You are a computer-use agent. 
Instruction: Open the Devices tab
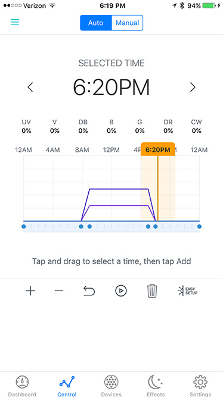[x=112, y=386]
